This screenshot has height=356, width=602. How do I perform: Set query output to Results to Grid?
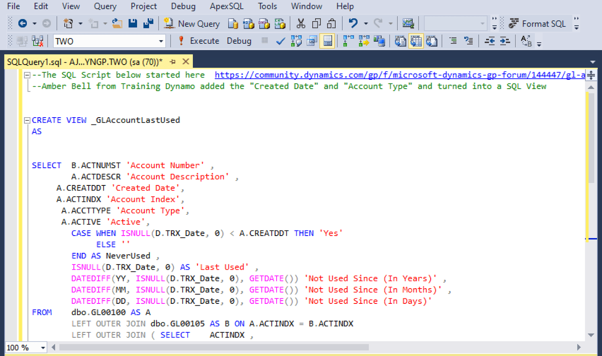(416, 41)
